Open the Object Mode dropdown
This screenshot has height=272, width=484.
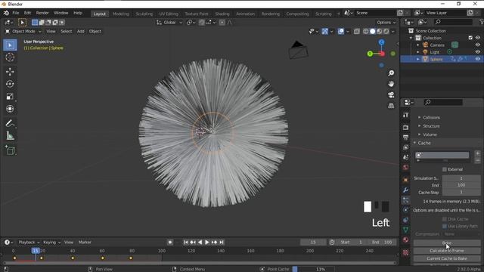point(23,32)
